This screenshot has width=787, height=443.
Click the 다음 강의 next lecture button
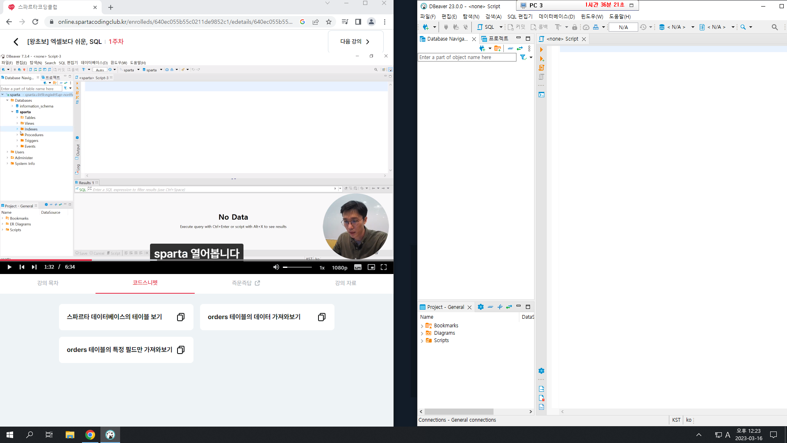(x=355, y=41)
